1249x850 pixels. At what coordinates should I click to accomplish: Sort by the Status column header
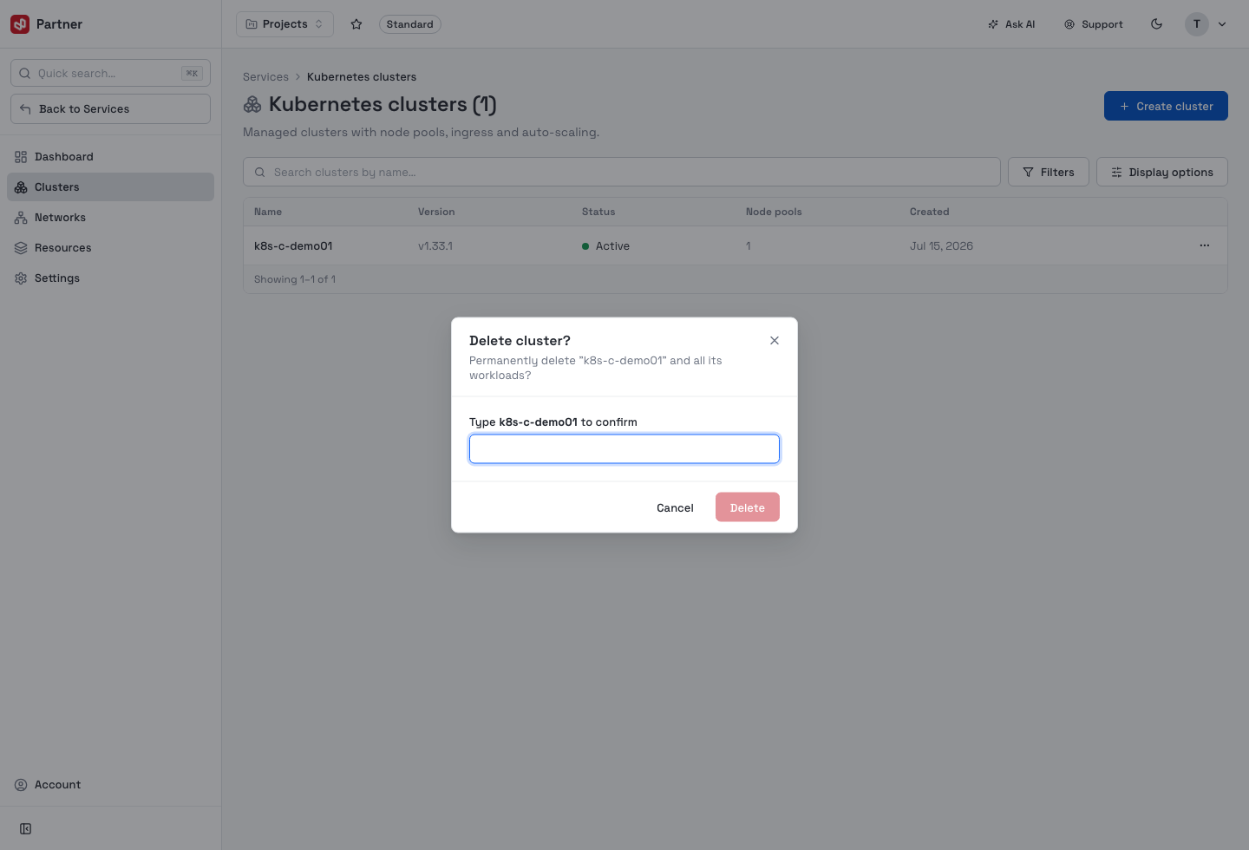pos(598,212)
